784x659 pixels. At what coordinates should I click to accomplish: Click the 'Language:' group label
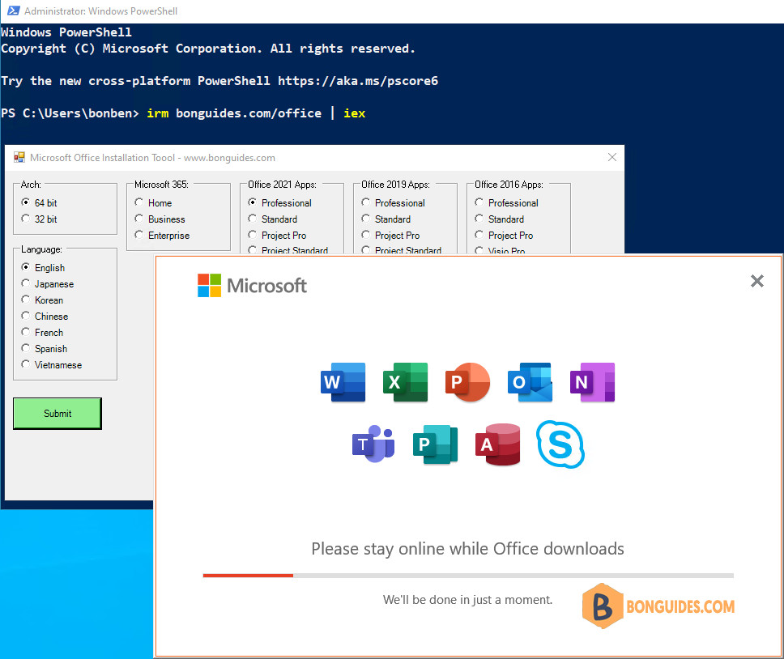41,249
